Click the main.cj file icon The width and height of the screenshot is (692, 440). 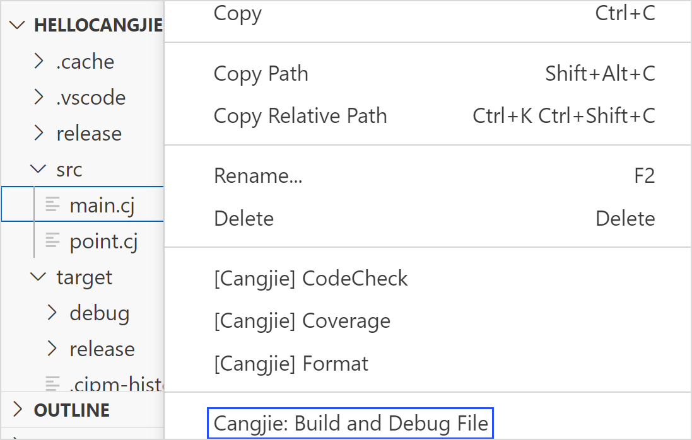(x=53, y=205)
